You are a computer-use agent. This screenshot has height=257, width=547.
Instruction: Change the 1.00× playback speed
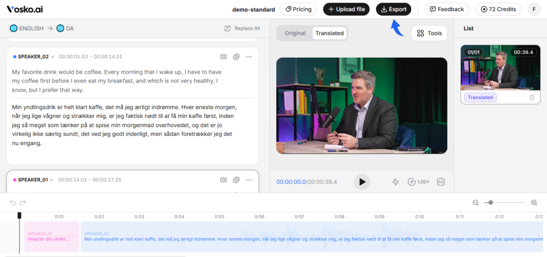[x=419, y=182]
